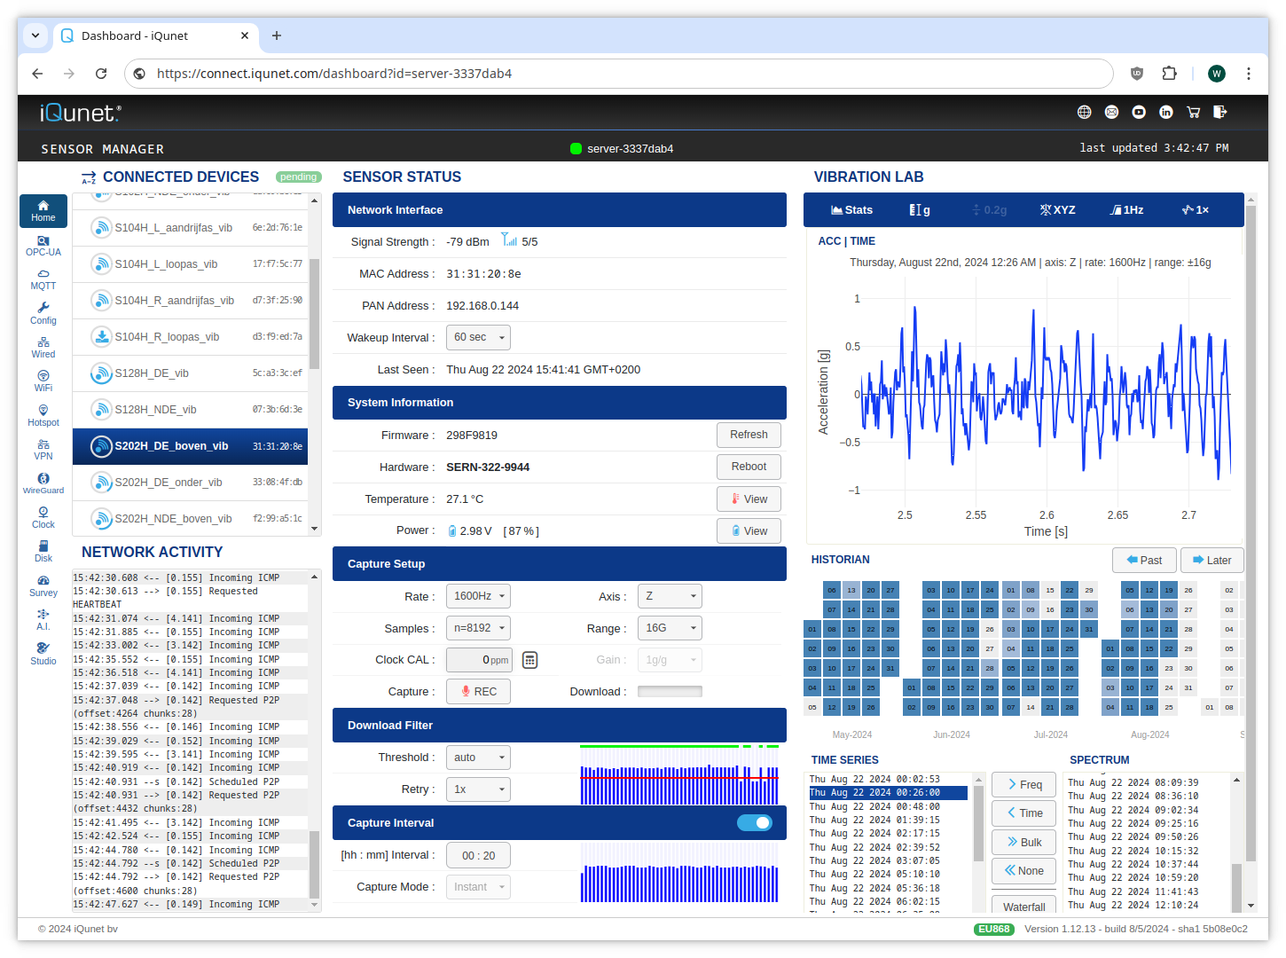This screenshot has width=1286, height=958.
Task: Open the Retry 1x dropdown
Action: click(478, 789)
